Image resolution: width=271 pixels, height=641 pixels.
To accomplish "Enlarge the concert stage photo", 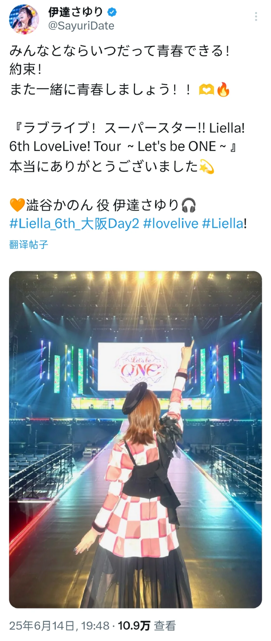I will click(135, 439).
